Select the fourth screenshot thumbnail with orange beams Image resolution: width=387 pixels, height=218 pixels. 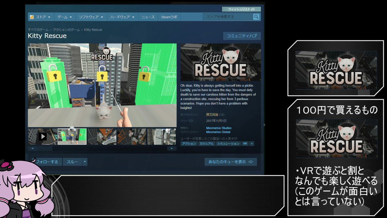pyautogui.click(x=132, y=136)
